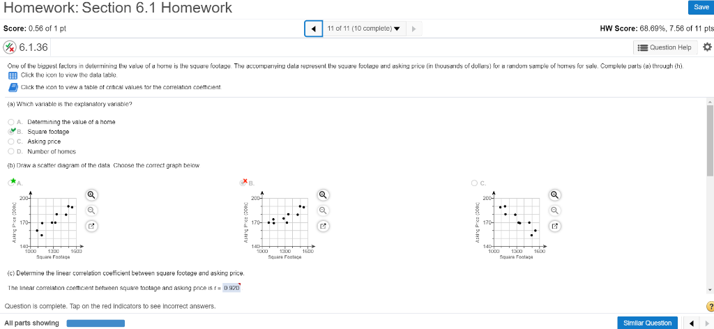This screenshot has width=714, height=329.
Task: Open the yellow help question mark icon
Action: pos(710,307)
